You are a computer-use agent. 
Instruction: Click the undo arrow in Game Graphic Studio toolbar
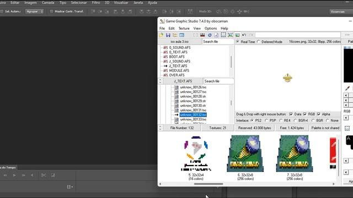pyautogui.click(x=244, y=35)
